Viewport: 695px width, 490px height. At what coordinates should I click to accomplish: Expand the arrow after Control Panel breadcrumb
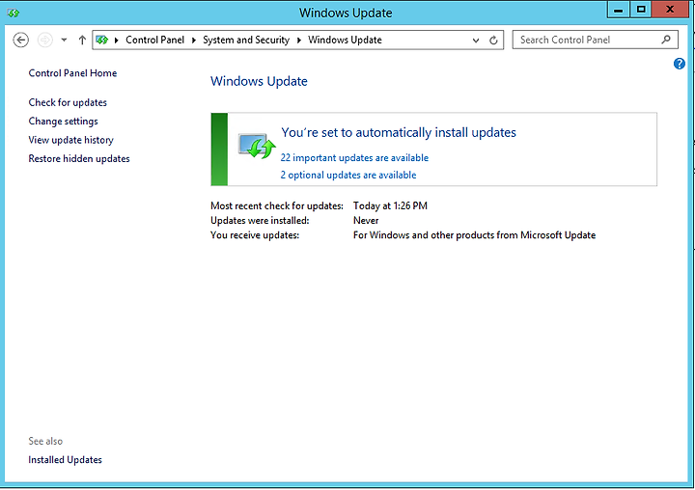click(194, 41)
